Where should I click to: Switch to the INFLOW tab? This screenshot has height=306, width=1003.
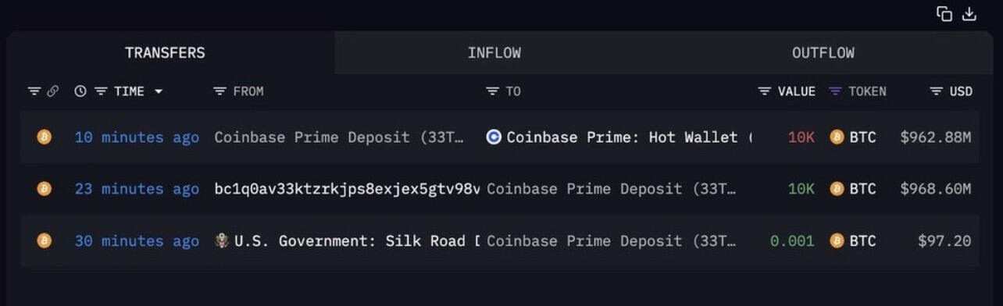point(494,53)
